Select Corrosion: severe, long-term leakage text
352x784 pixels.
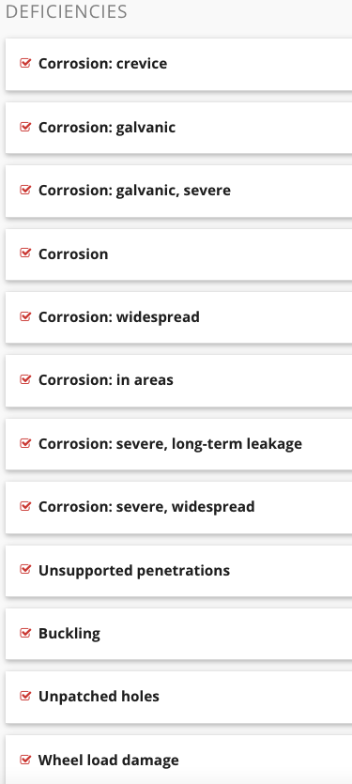170,444
